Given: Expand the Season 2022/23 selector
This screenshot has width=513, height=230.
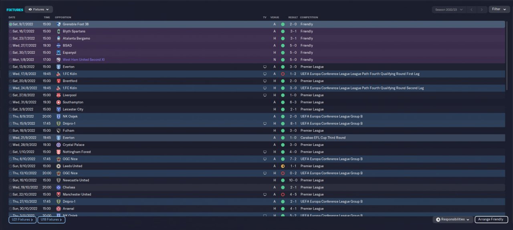Looking at the screenshot, I should point(449,9).
